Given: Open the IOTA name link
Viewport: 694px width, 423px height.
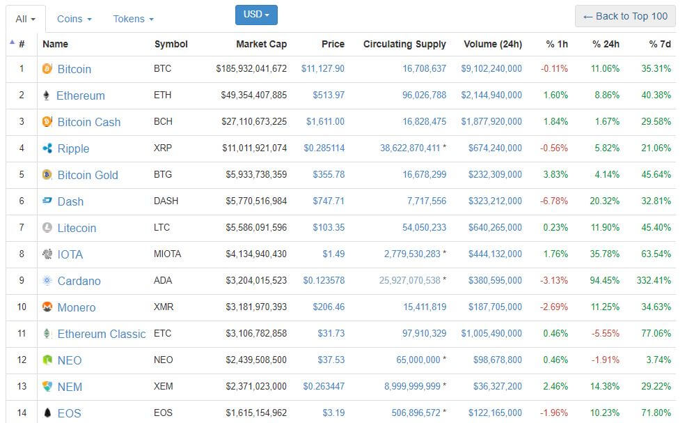Looking at the screenshot, I should pyautogui.click(x=70, y=254).
